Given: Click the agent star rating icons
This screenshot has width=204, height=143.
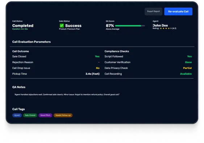Looking at the screenshot, I should click(x=166, y=28).
